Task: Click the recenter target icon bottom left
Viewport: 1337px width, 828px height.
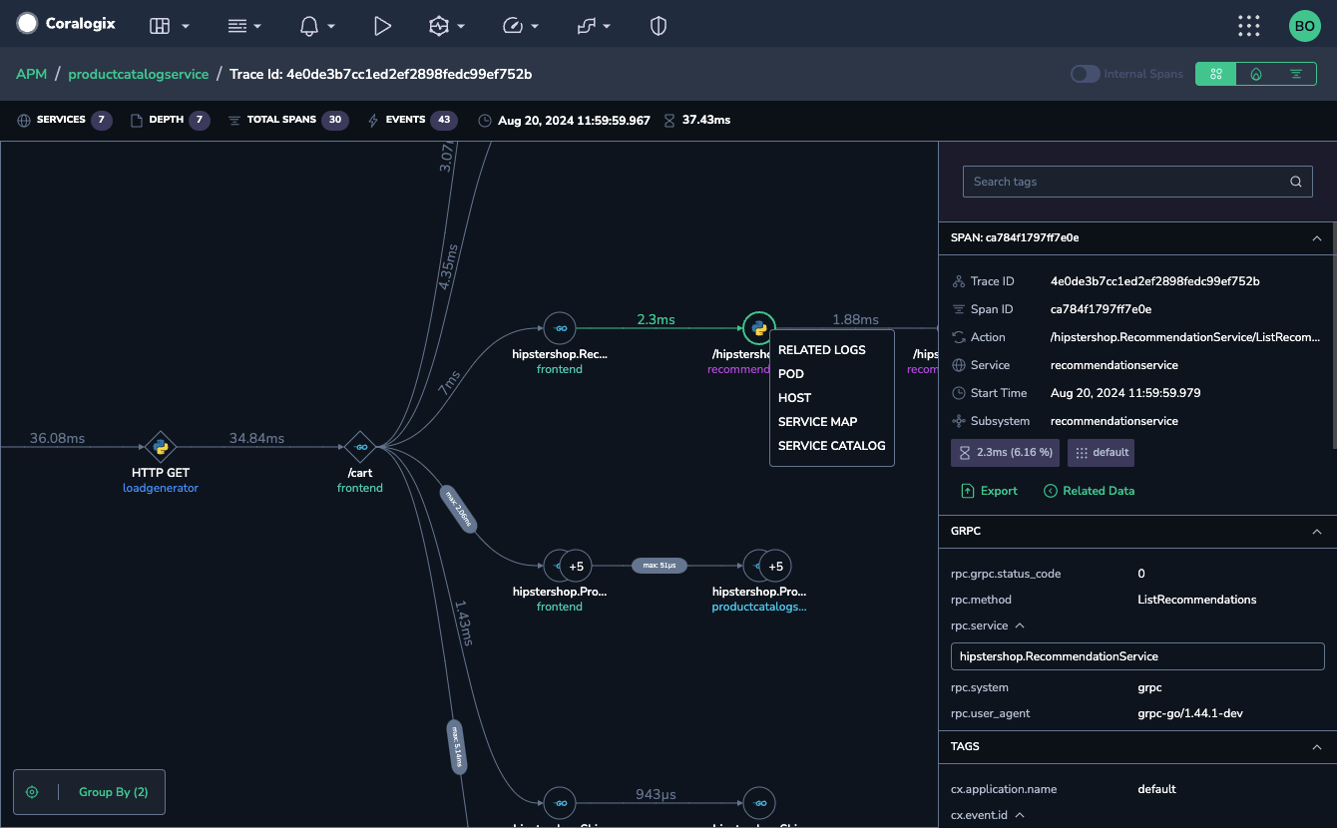Action: pos(32,792)
